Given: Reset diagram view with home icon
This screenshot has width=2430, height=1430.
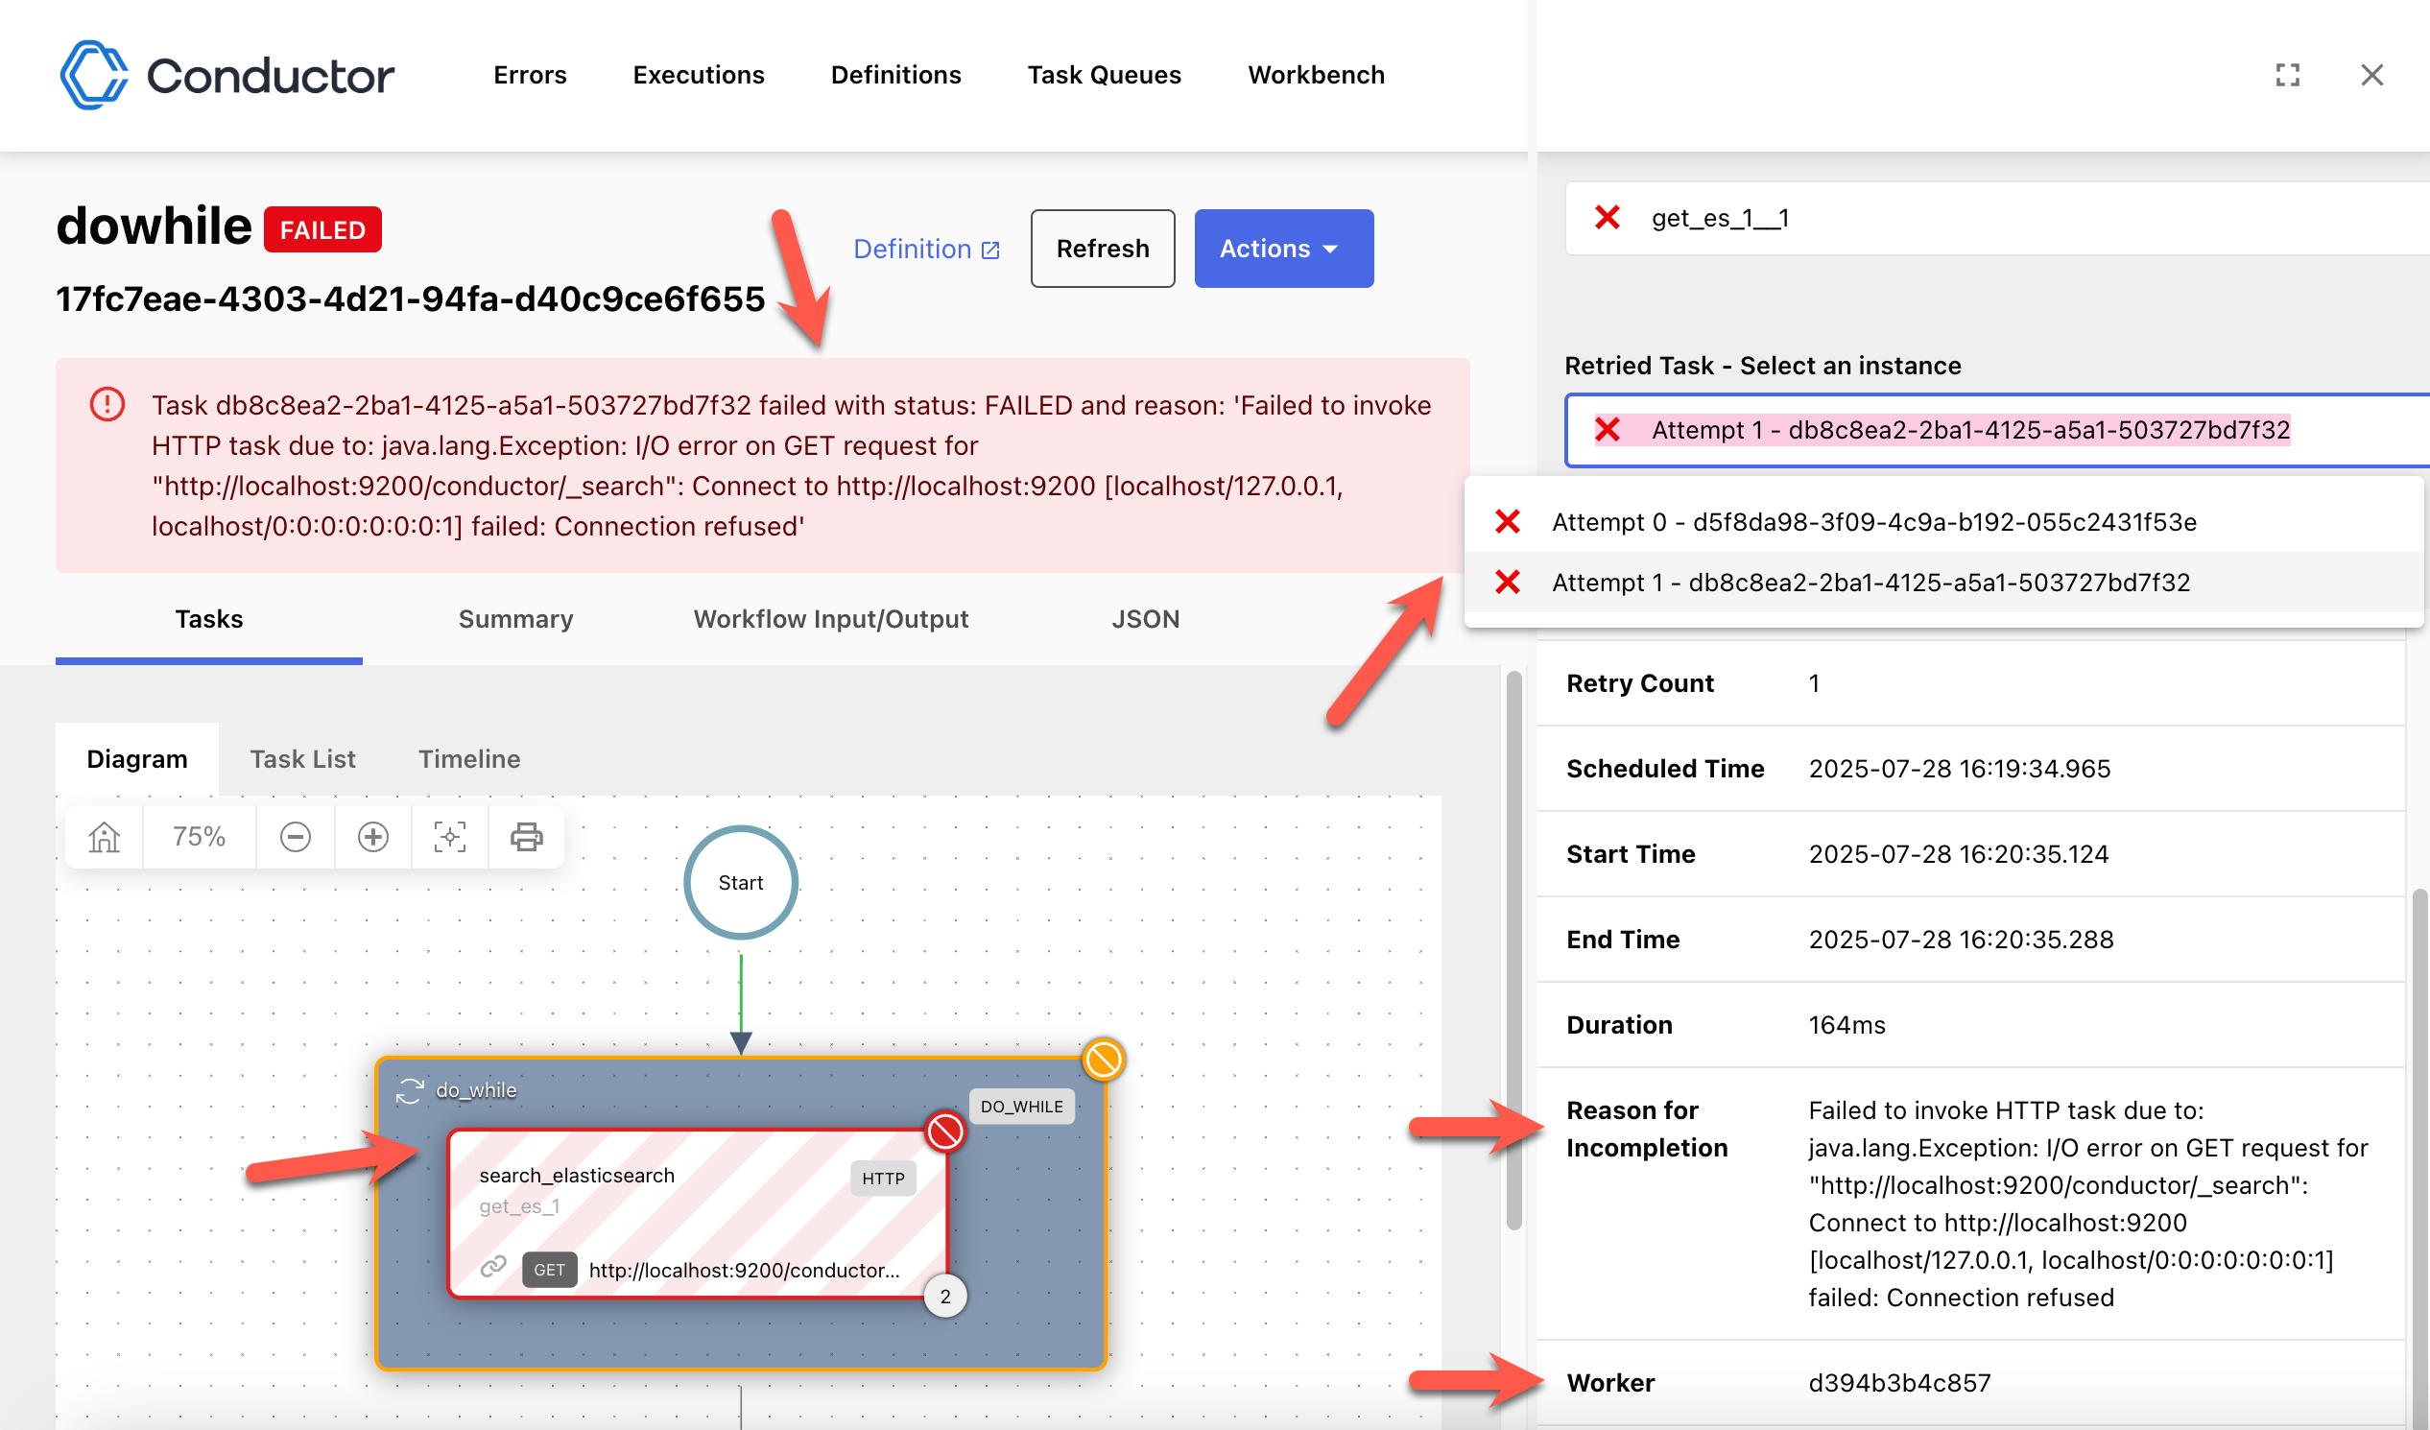Looking at the screenshot, I should point(105,836).
